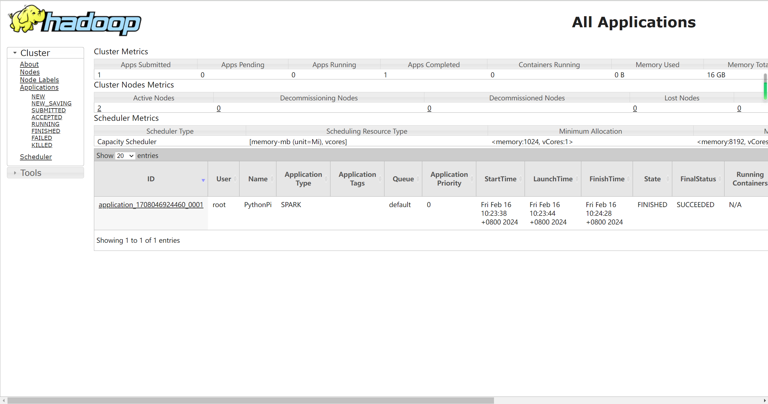Image resolution: width=768 pixels, height=404 pixels.
Task: Click the ID column sort arrow
Action: click(203, 180)
